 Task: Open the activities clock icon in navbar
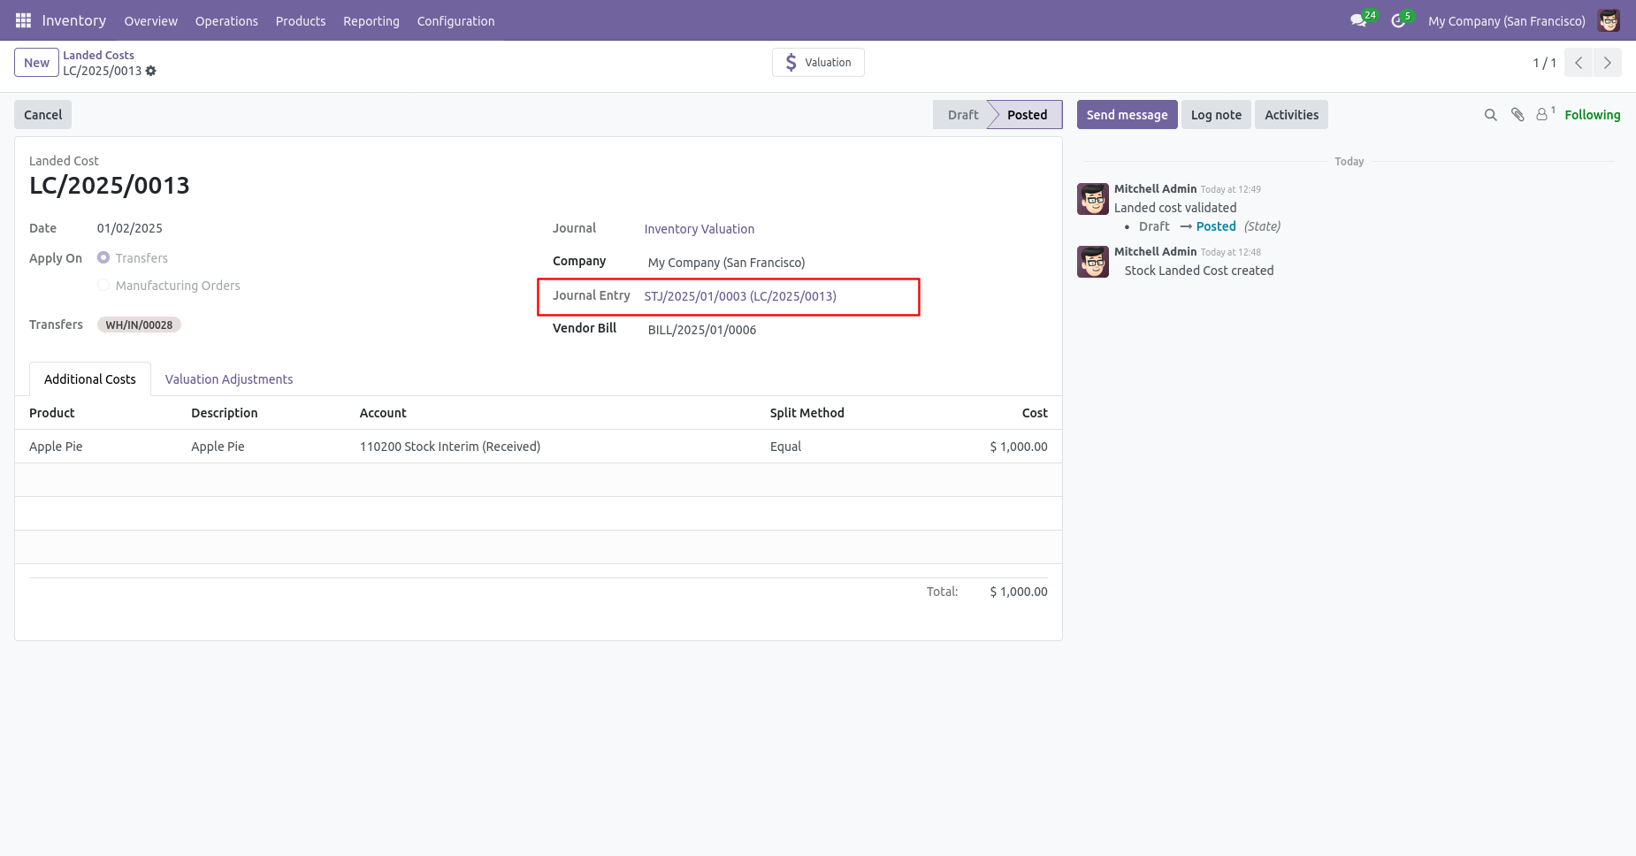coord(1398,20)
